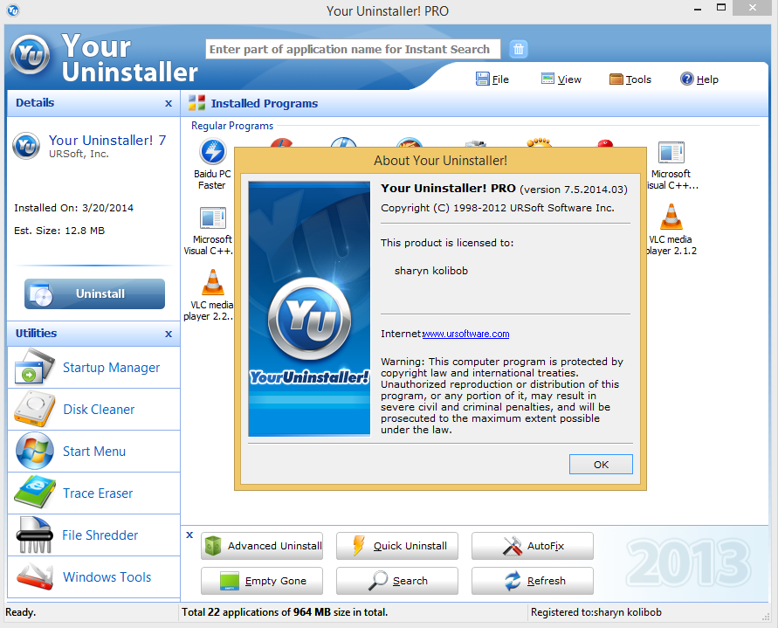Click the 'Regular Programs' group label
Viewport: 778px width, 628px height.
[232, 126]
